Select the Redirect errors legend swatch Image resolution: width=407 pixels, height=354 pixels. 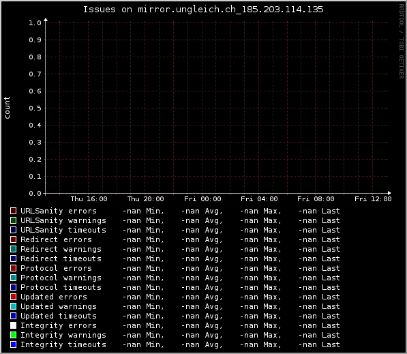pyautogui.click(x=13, y=239)
